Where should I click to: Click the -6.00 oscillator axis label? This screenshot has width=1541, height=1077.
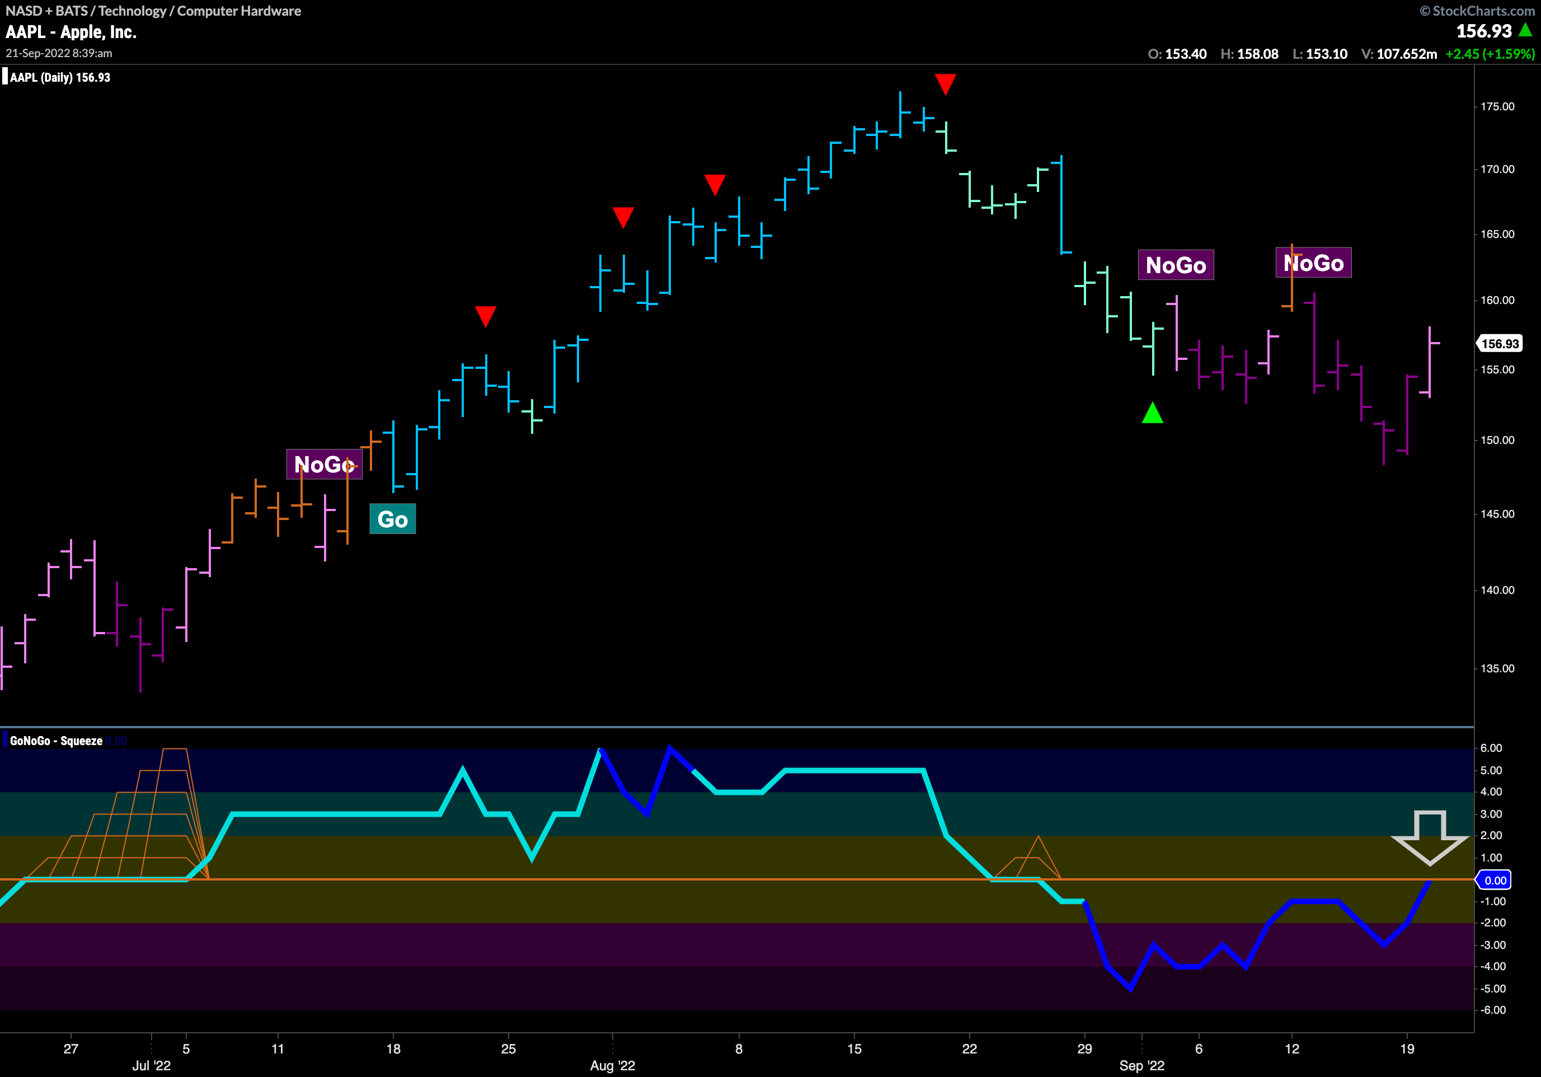pos(1493,1010)
